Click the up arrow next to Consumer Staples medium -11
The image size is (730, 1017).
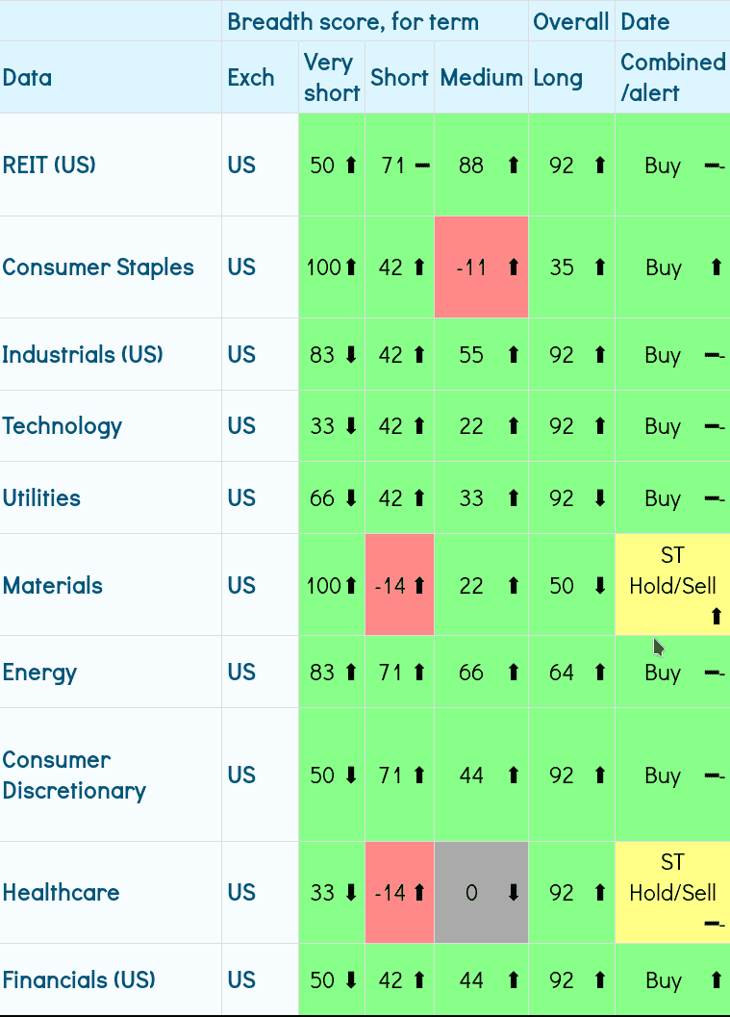(514, 267)
